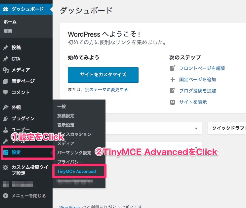Click the pages icon beside 固定ページ
Viewport: 246px width, 208px height.
pyautogui.click(x=6, y=81)
